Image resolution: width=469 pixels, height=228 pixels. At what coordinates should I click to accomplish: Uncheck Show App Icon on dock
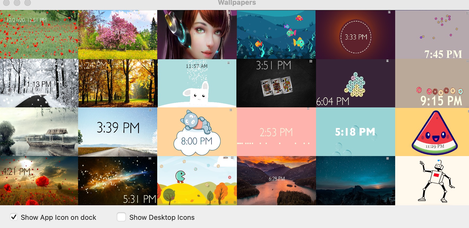tap(14, 217)
